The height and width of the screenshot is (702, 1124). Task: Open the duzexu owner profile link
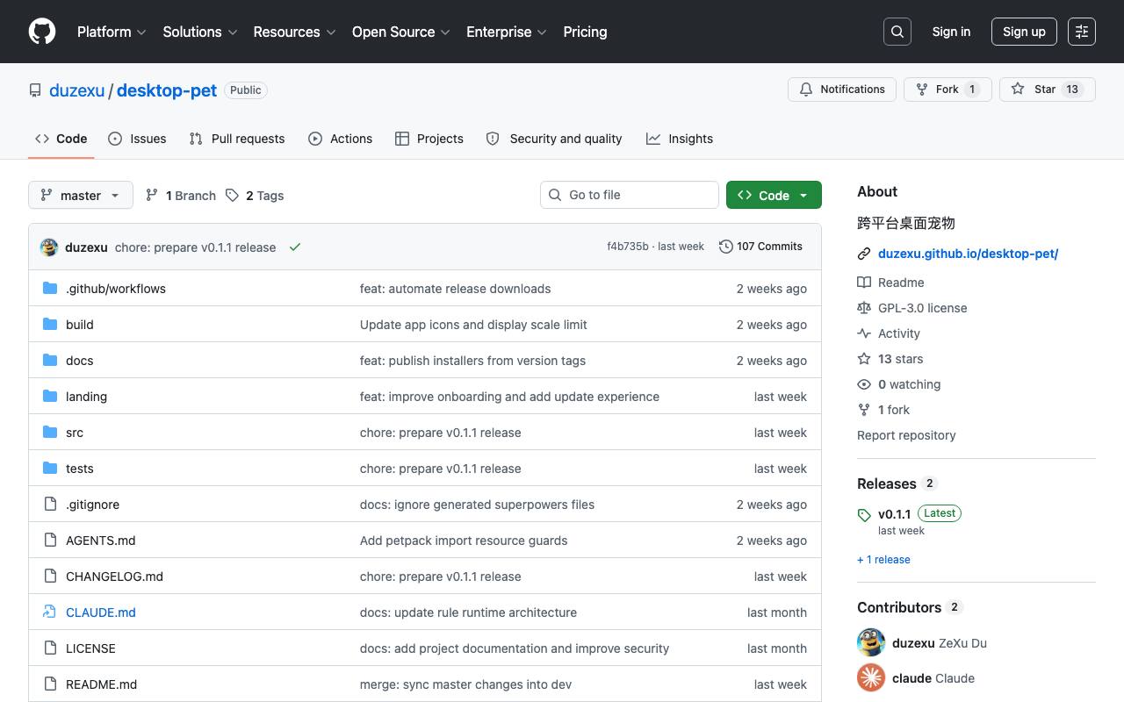click(77, 90)
